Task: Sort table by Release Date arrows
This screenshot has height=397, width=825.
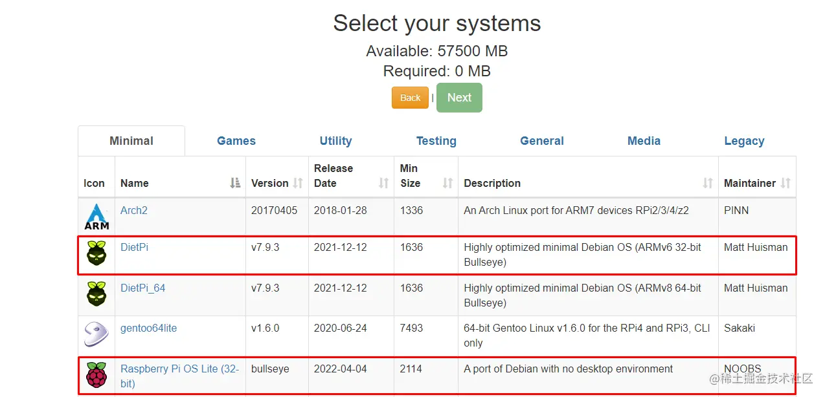Action: pyautogui.click(x=383, y=183)
